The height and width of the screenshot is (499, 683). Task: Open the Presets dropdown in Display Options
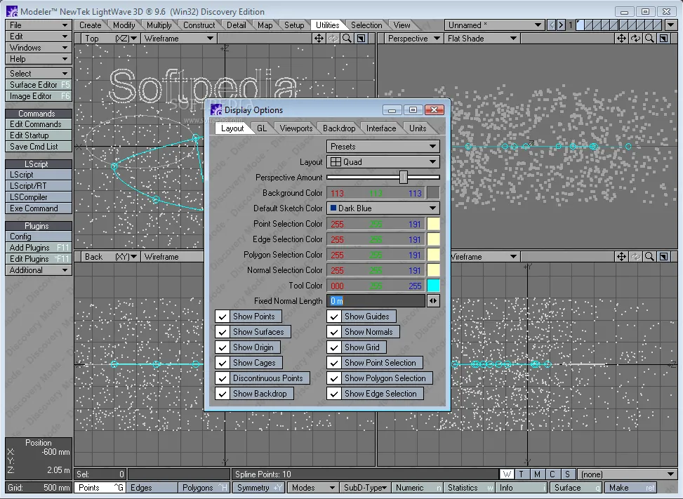pos(383,146)
